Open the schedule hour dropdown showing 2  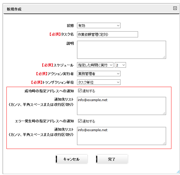pos(120,65)
